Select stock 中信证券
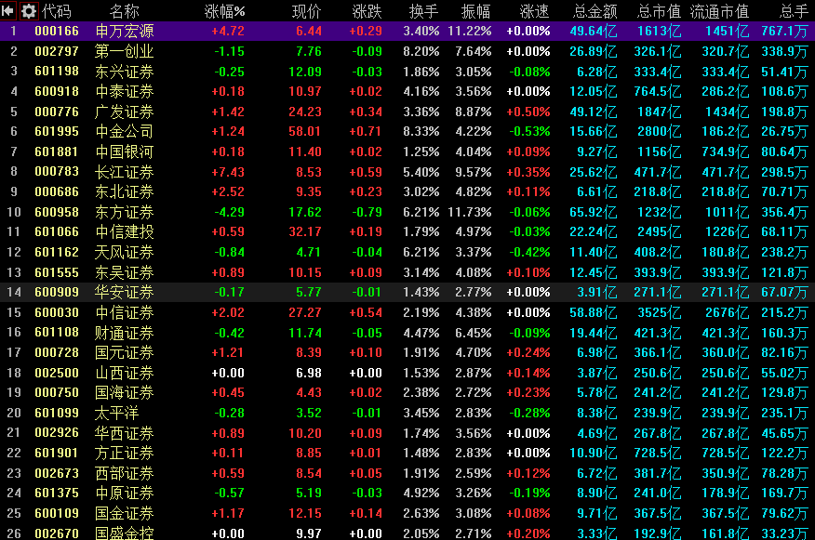The image size is (815, 540). coord(125,312)
